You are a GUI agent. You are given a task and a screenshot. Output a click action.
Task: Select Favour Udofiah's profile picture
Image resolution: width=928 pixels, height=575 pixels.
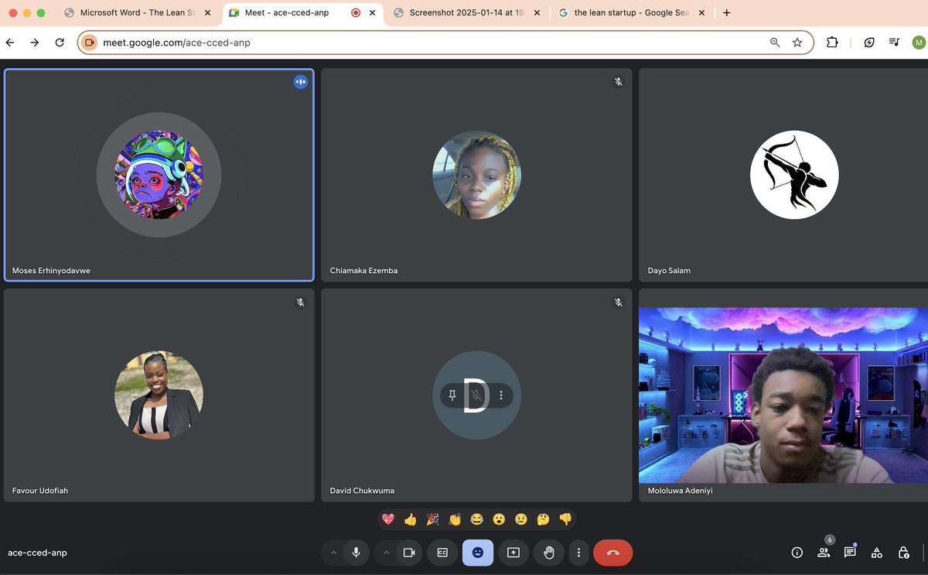(159, 395)
